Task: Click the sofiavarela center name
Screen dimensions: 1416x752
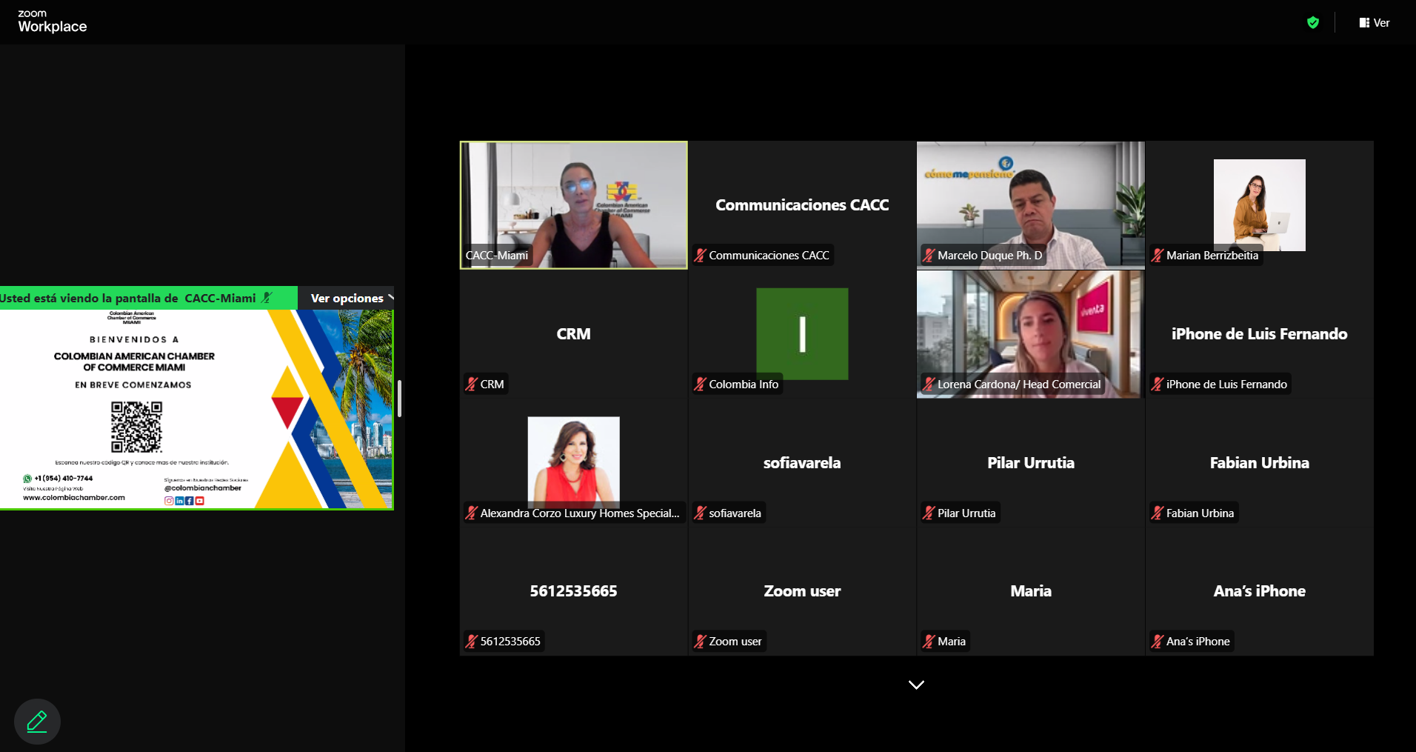Action: [802, 463]
